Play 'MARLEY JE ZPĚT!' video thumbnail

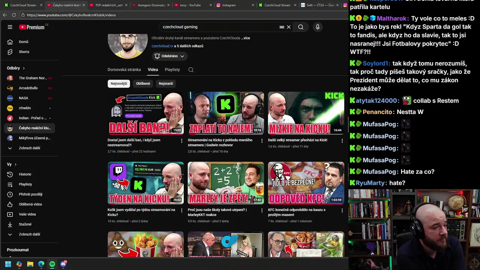coord(226,183)
